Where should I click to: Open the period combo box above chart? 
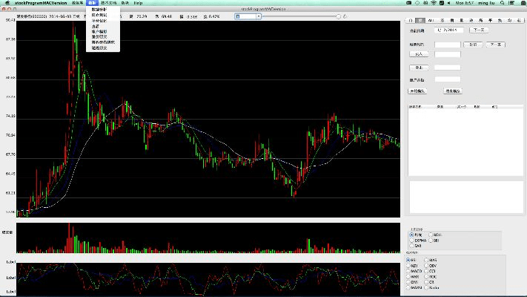click(x=248, y=16)
